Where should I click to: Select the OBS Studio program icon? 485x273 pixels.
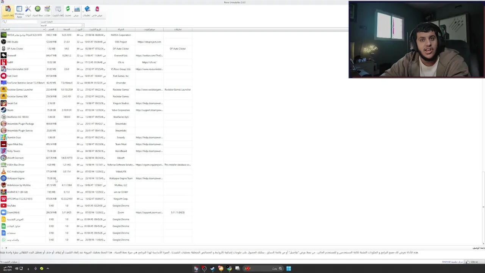pos(3,42)
